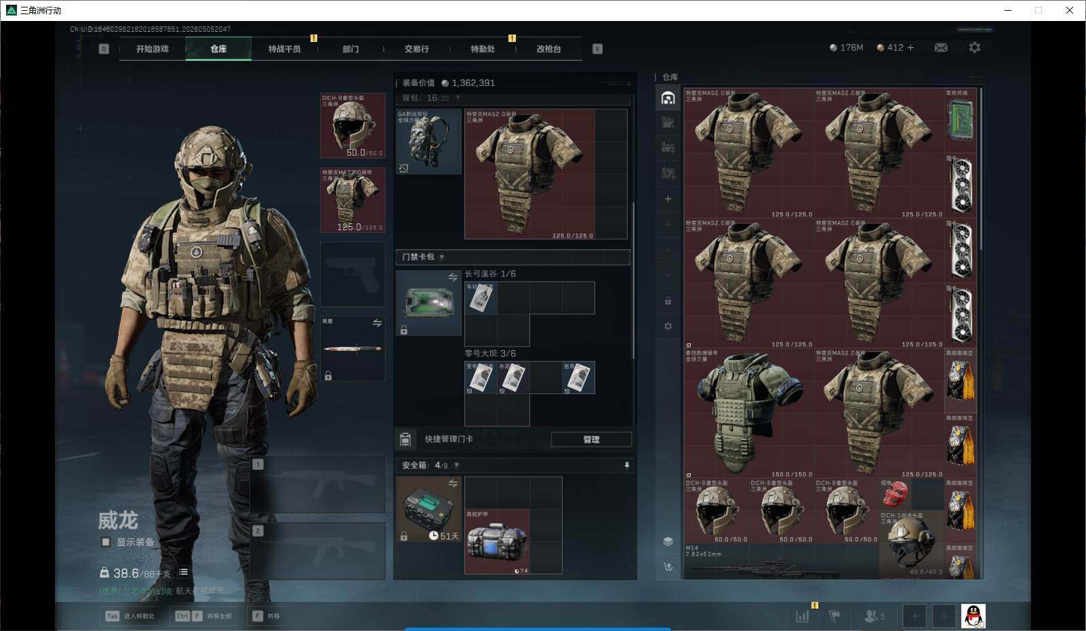This screenshot has height=631, width=1086.
Task: Click the help icon beside 门禁卡包
Action: tap(442, 257)
